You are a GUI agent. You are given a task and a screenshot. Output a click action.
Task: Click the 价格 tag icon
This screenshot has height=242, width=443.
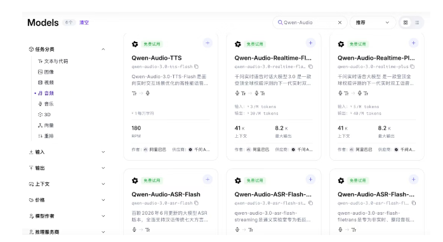tap(31, 200)
